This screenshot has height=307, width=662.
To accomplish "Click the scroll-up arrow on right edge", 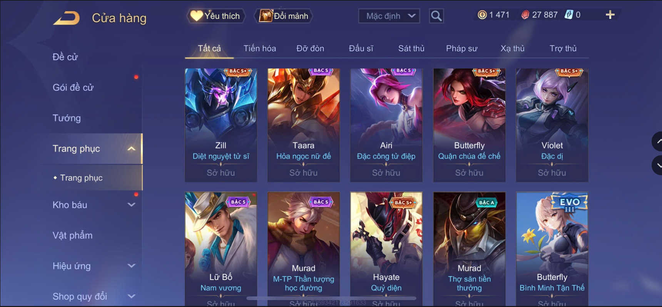I will pos(657,141).
